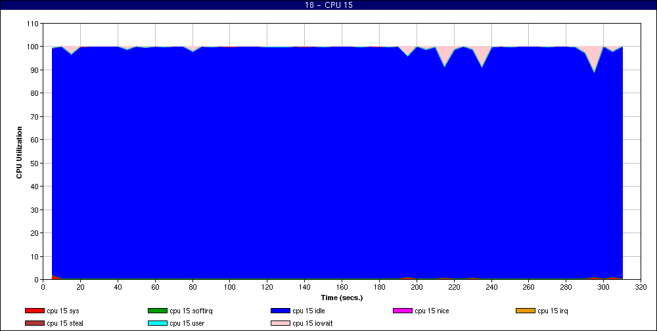Select the 'cpu 15 idle' legend label
Image resolution: width=657 pixels, height=331 pixels.
pyautogui.click(x=309, y=311)
